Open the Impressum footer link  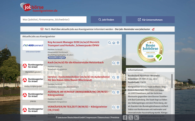(x=91, y=117)
